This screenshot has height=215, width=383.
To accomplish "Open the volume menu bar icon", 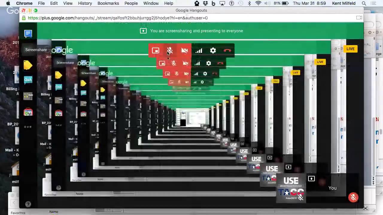I will point(268,3).
